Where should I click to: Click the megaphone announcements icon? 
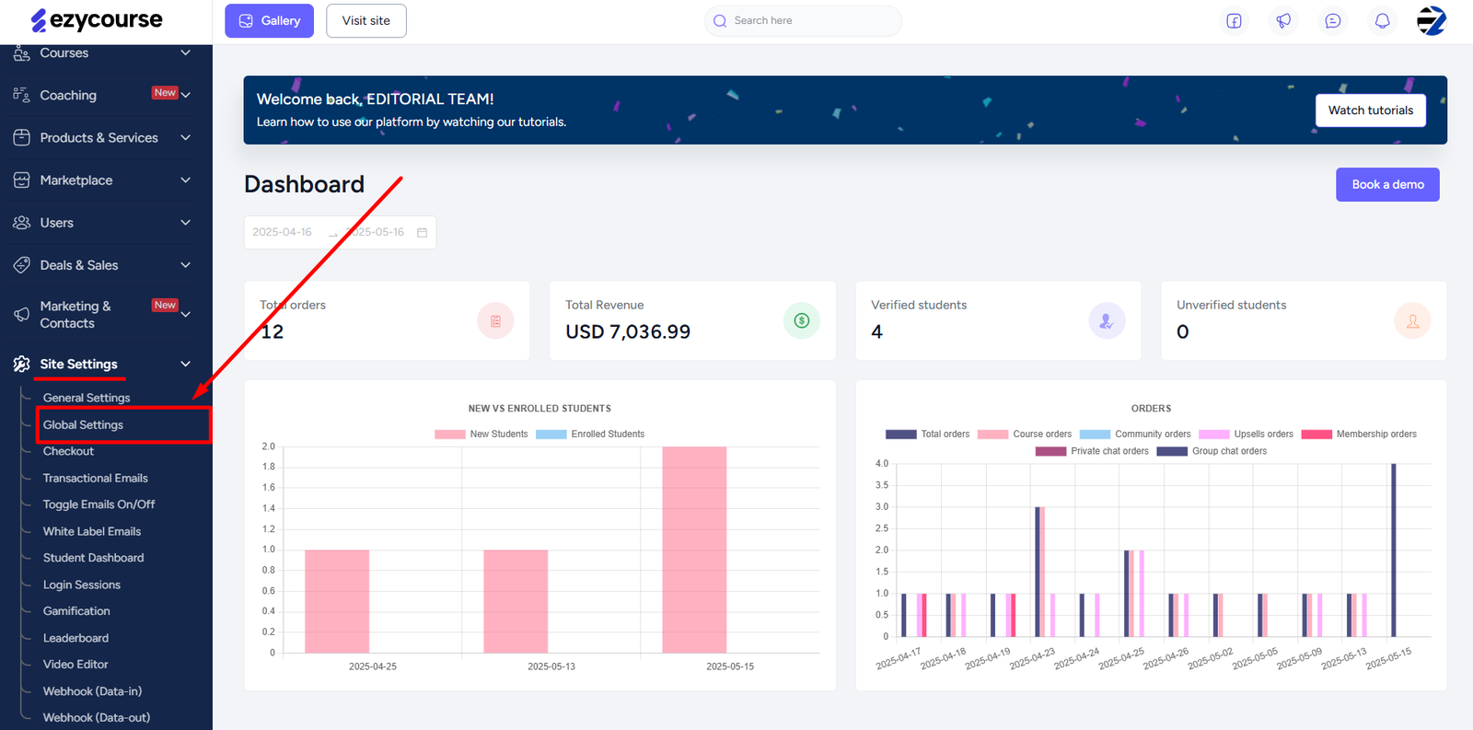[1283, 21]
